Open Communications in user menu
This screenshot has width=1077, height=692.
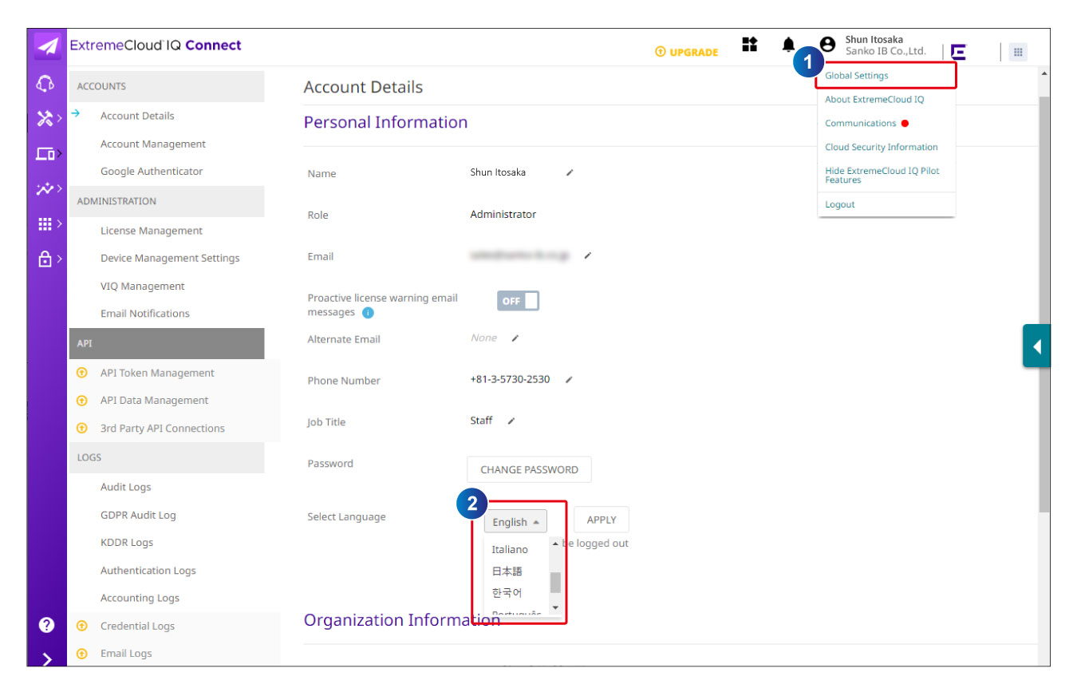[x=861, y=124]
